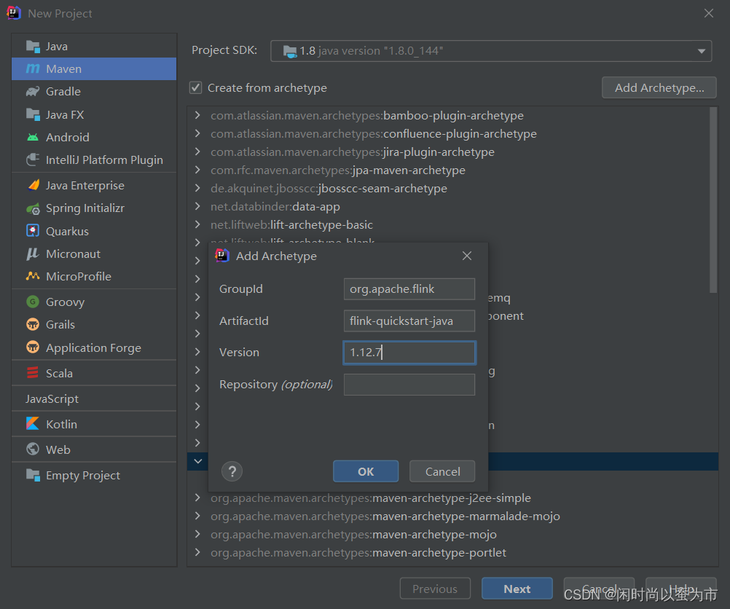Expand maven-archetype-portlet node
The image size is (730, 609).
click(197, 552)
